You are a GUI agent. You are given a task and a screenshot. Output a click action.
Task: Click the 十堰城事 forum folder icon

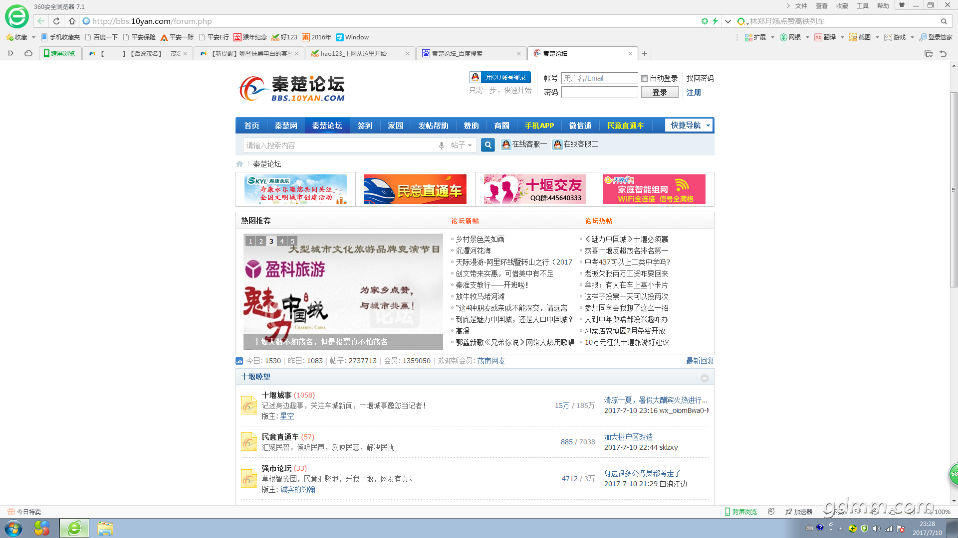pos(249,405)
